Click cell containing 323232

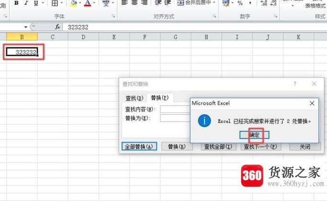pyautogui.click(x=22, y=52)
